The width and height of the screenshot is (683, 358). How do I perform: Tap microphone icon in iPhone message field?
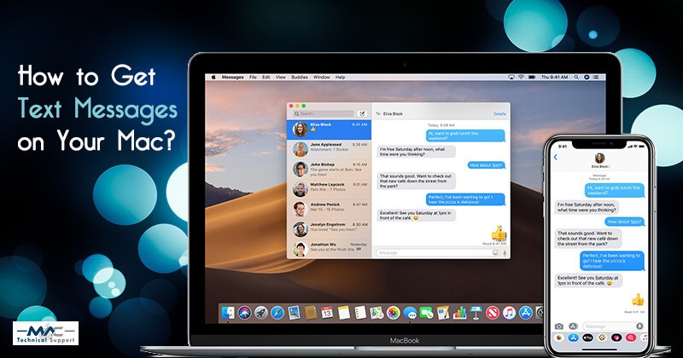coord(639,326)
